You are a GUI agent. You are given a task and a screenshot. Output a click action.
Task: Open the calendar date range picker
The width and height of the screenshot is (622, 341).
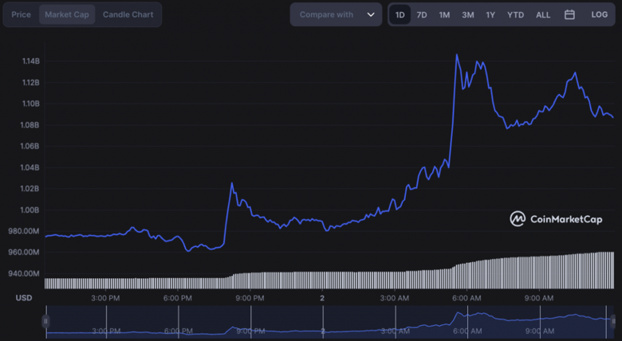(x=569, y=14)
